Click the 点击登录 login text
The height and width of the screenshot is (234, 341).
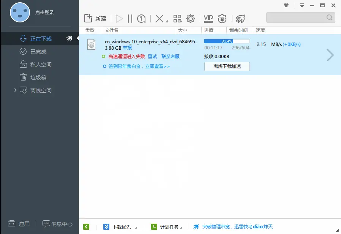(44, 13)
